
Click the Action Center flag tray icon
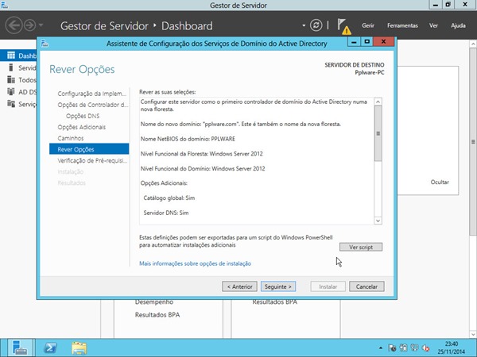click(392, 348)
